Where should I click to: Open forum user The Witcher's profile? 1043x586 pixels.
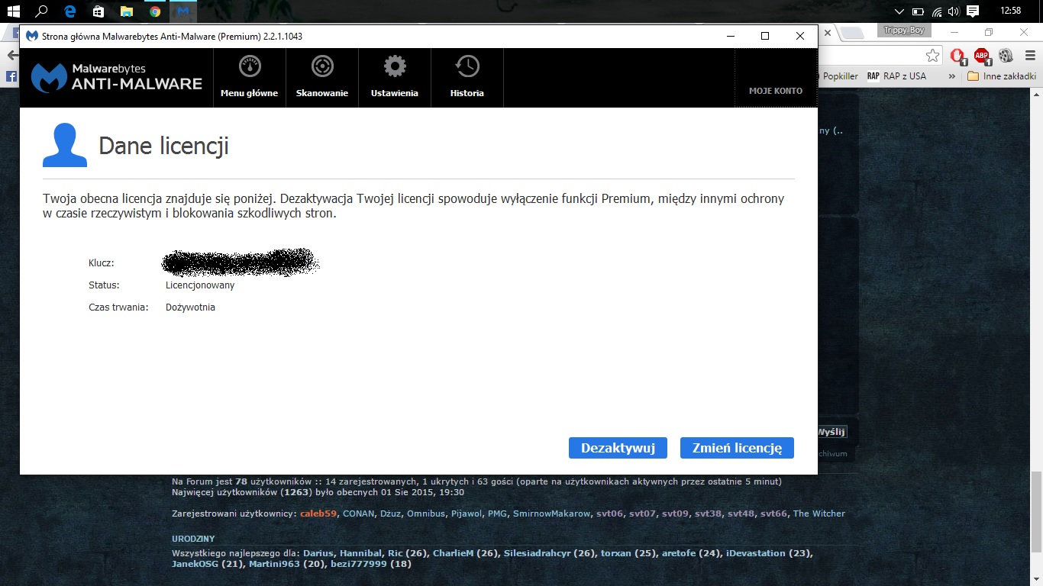tap(819, 514)
